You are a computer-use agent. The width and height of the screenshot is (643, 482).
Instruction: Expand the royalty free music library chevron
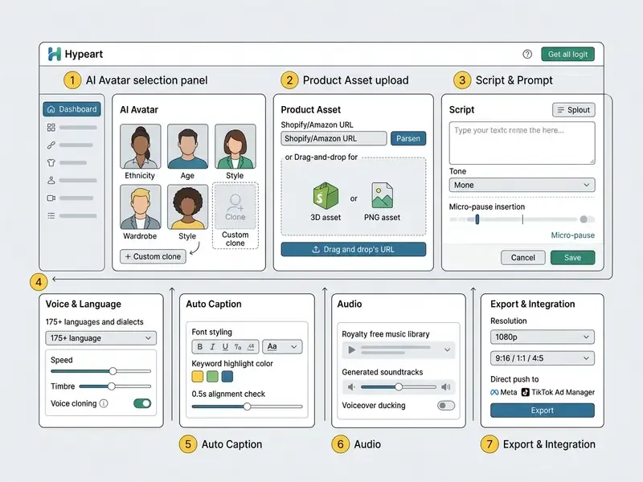(x=448, y=349)
